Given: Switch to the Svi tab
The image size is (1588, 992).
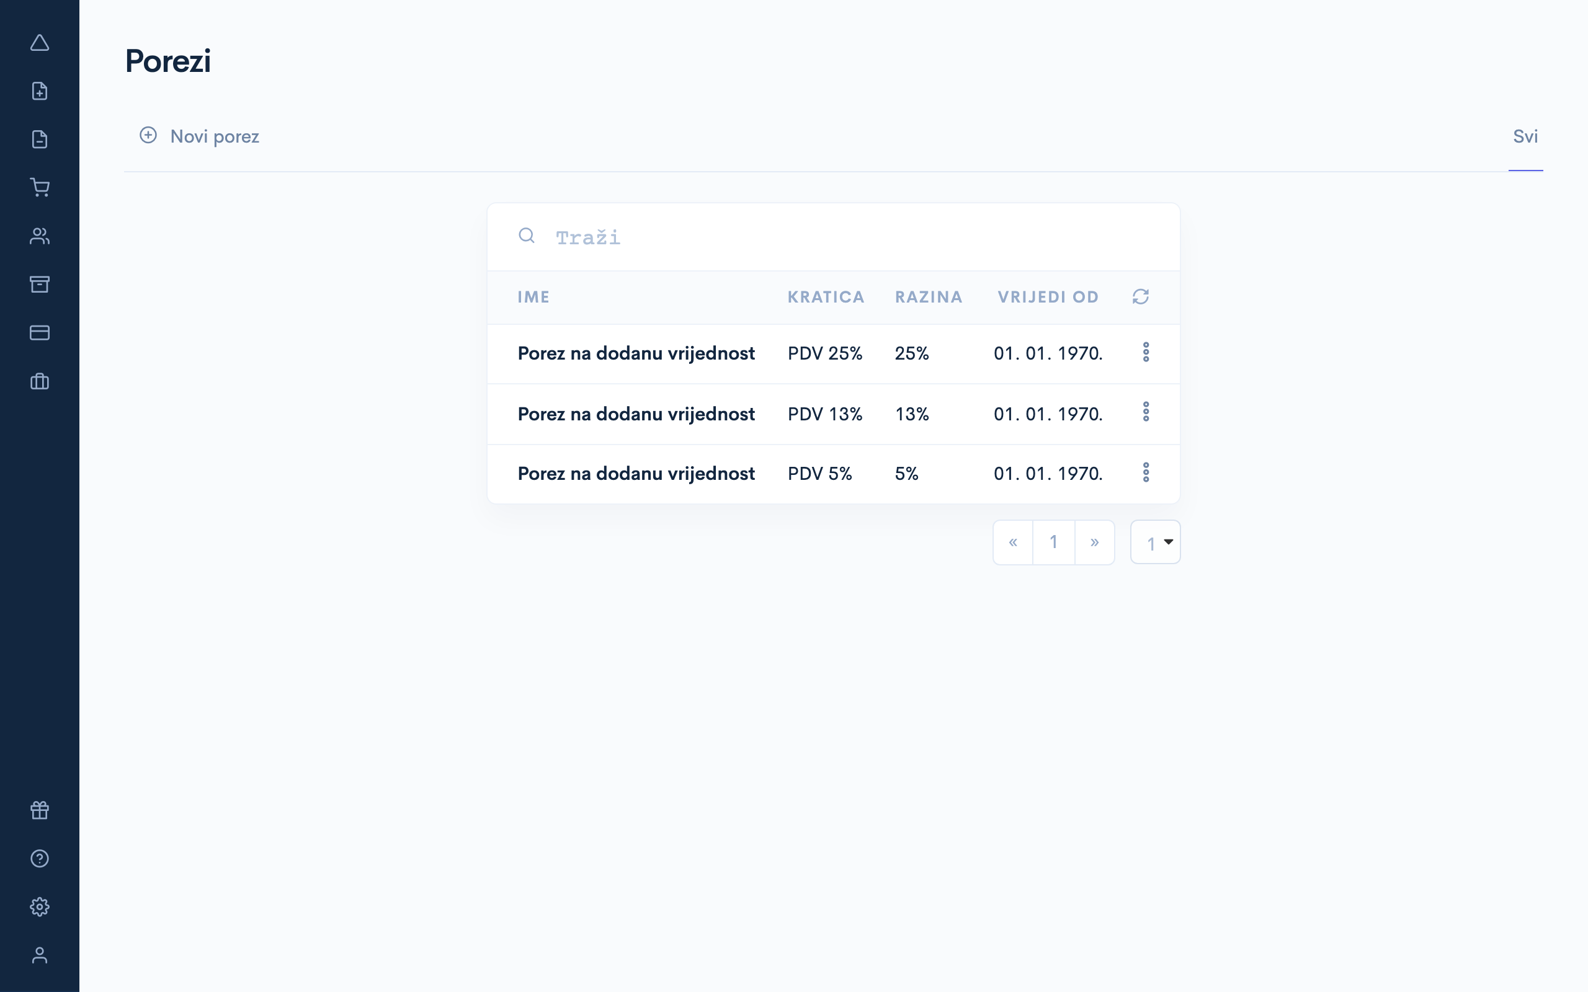Looking at the screenshot, I should point(1525,136).
